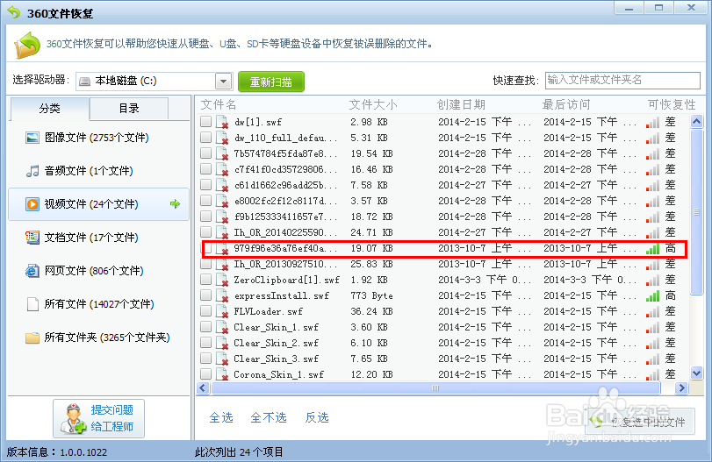Click the horizontal scrollbar thumb
This screenshot has width=712, height=462.
point(435,387)
